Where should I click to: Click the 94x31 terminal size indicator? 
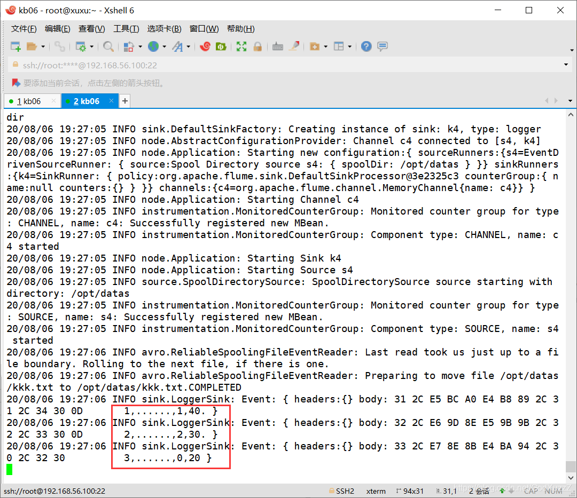pyautogui.click(x=413, y=492)
